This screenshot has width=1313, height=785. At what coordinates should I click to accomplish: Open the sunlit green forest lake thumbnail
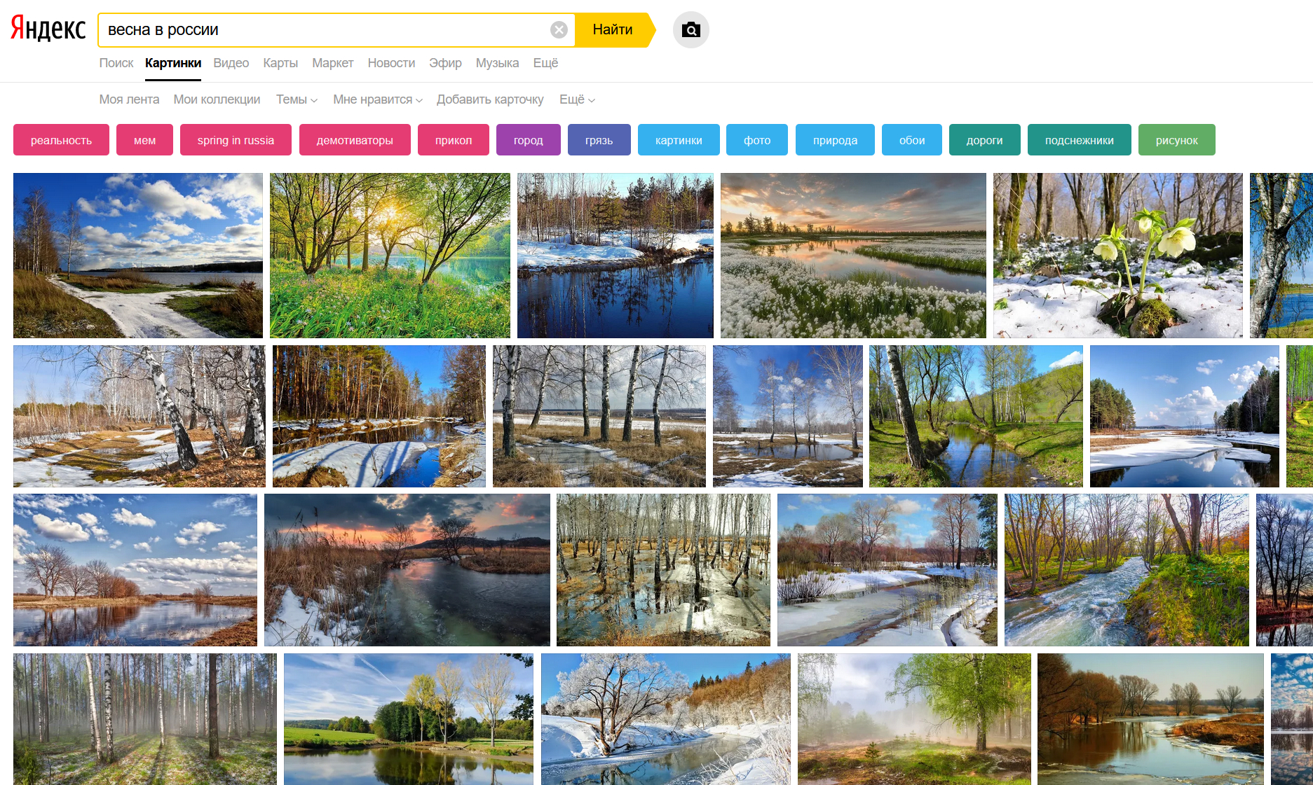390,256
